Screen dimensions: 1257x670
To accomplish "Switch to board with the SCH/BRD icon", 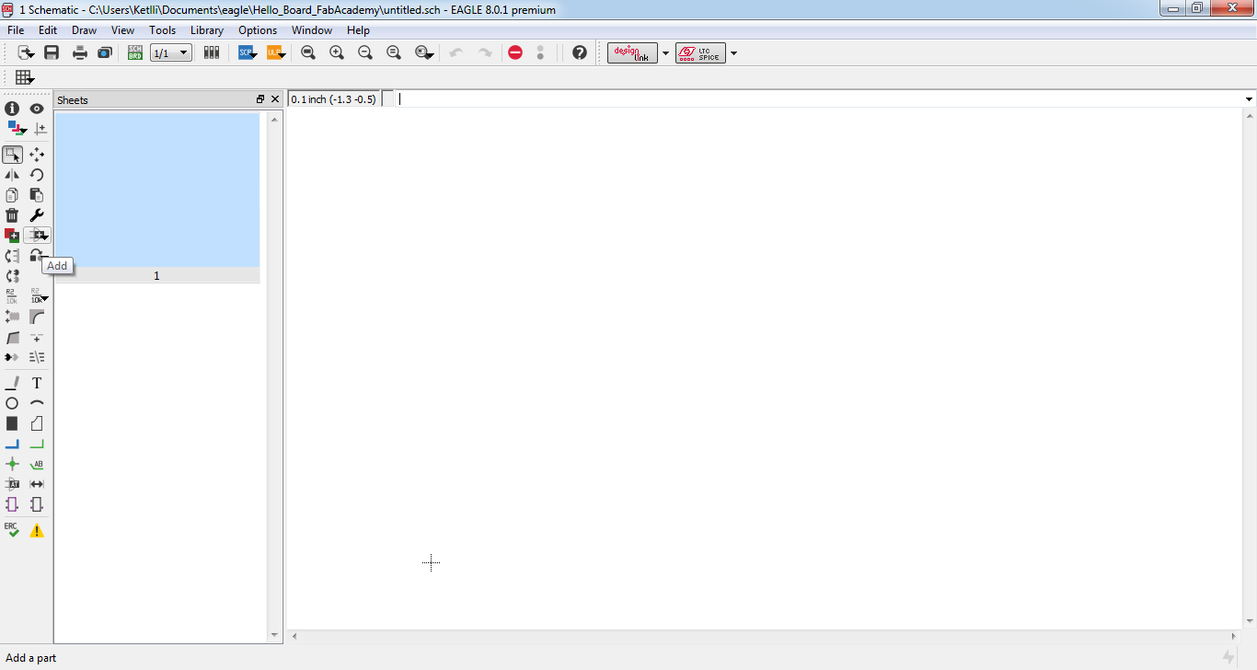I will coord(135,52).
